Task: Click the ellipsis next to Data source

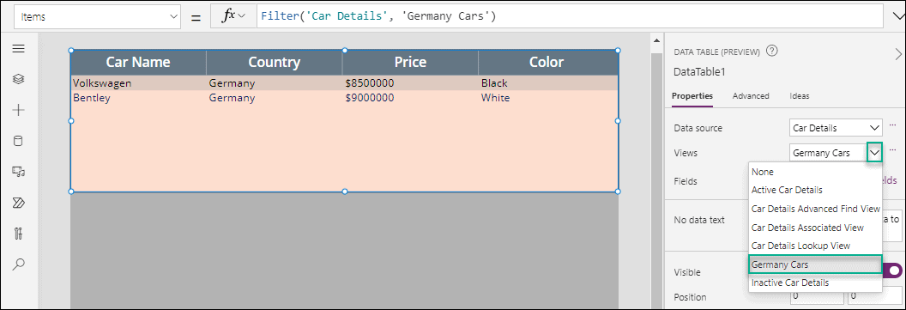Action: (893, 125)
